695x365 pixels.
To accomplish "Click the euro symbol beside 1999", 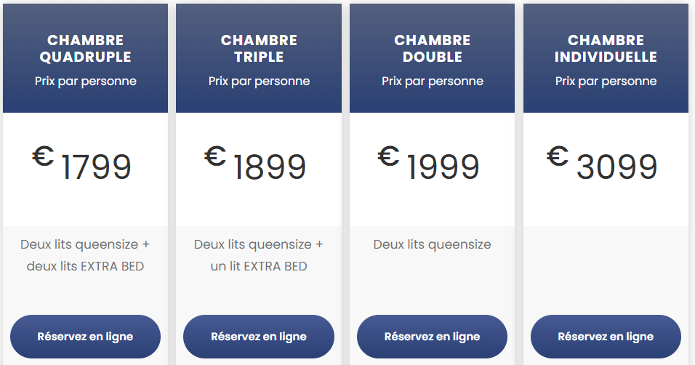I will (x=389, y=156).
